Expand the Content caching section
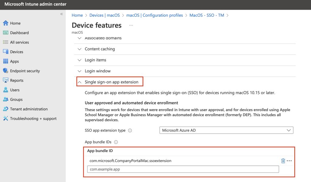The height and width of the screenshot is (182, 311). 100,49
